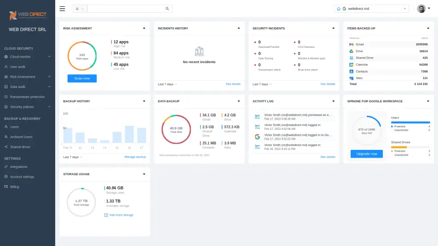438x246 pixels.
Task: Click the search magnifier icon
Action: coord(167,9)
